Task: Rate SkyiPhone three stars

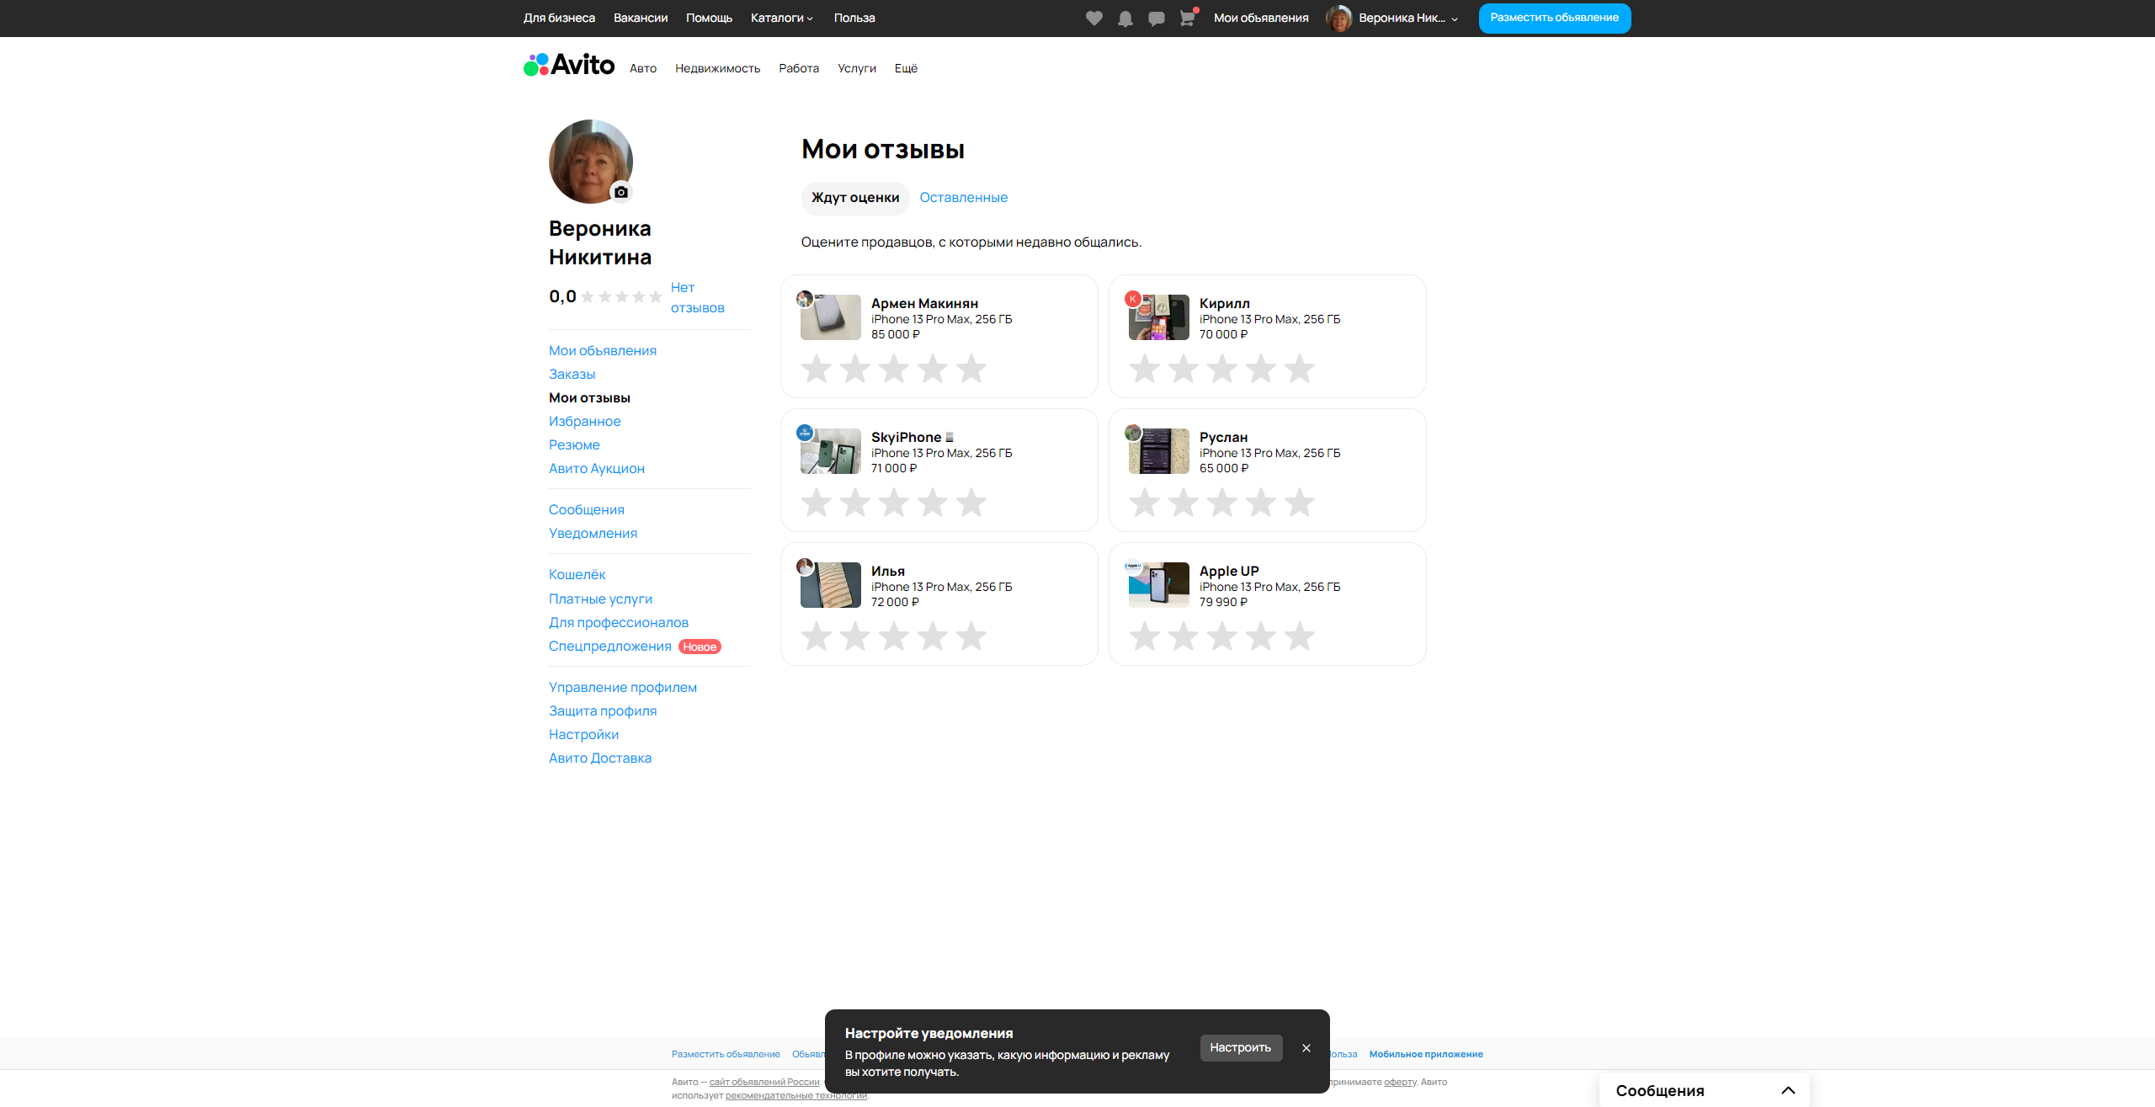Action: 894,503
